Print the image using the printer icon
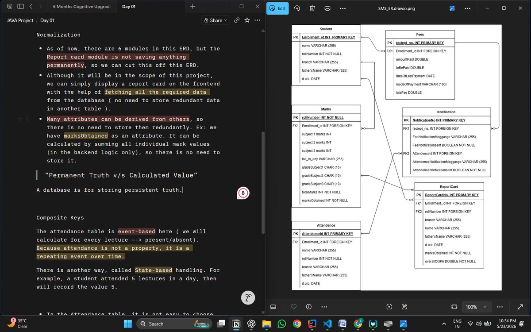531x332 pixels. [x=327, y=8]
